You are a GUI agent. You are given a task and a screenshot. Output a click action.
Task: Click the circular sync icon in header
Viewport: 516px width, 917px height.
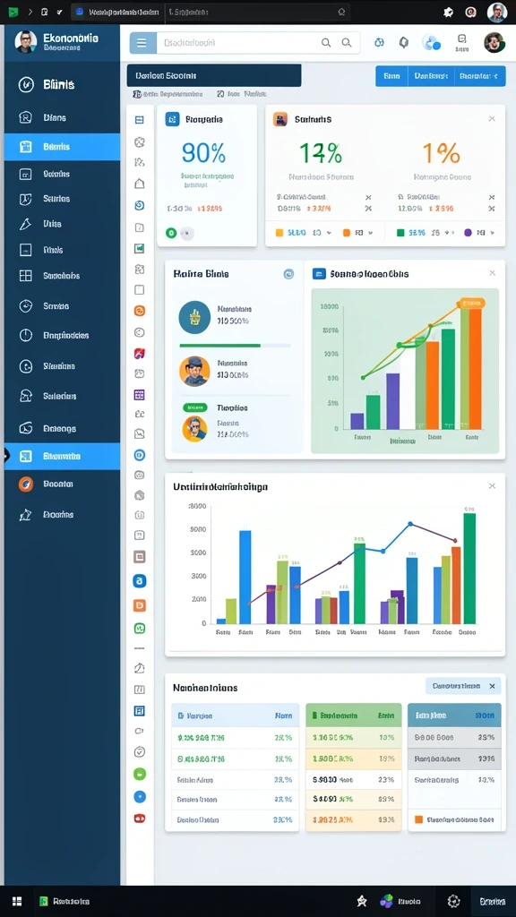[379, 42]
